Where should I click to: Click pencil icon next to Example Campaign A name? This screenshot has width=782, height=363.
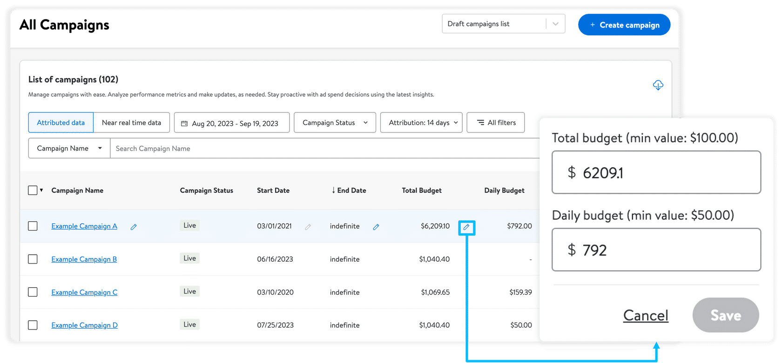tap(134, 227)
